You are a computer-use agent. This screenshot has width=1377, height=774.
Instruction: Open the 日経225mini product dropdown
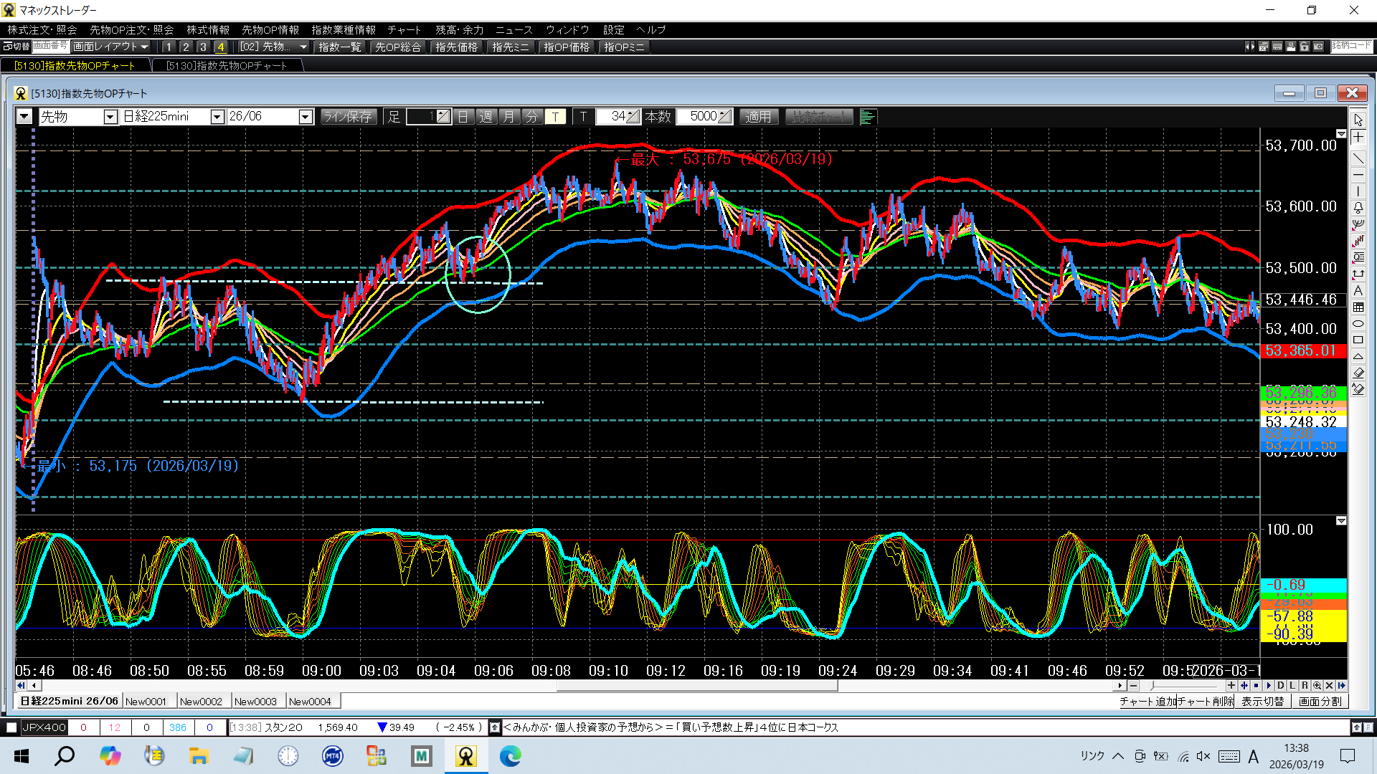pos(217,117)
